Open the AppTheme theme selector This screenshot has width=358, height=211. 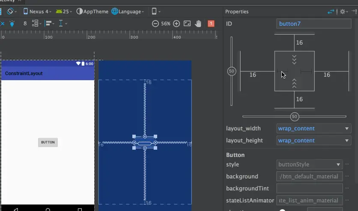92,12
